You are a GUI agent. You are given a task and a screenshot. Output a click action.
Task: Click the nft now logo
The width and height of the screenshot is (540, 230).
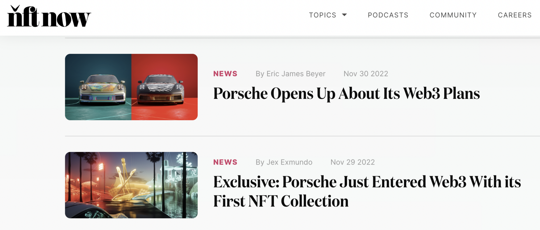[49, 17]
